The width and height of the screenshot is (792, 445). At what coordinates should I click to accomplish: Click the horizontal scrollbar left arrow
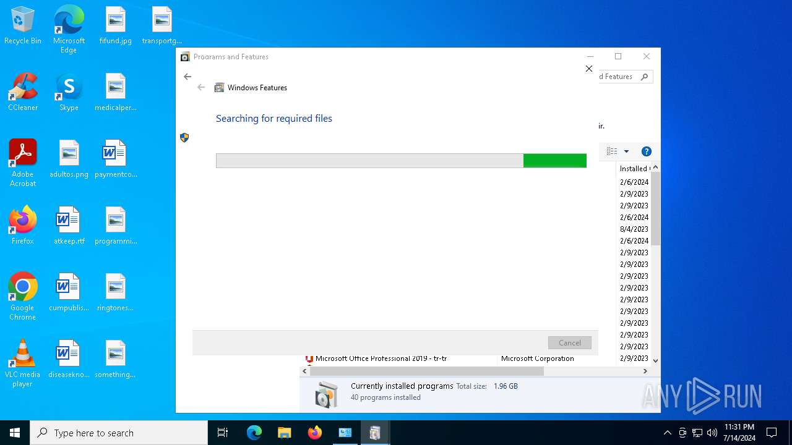304,371
